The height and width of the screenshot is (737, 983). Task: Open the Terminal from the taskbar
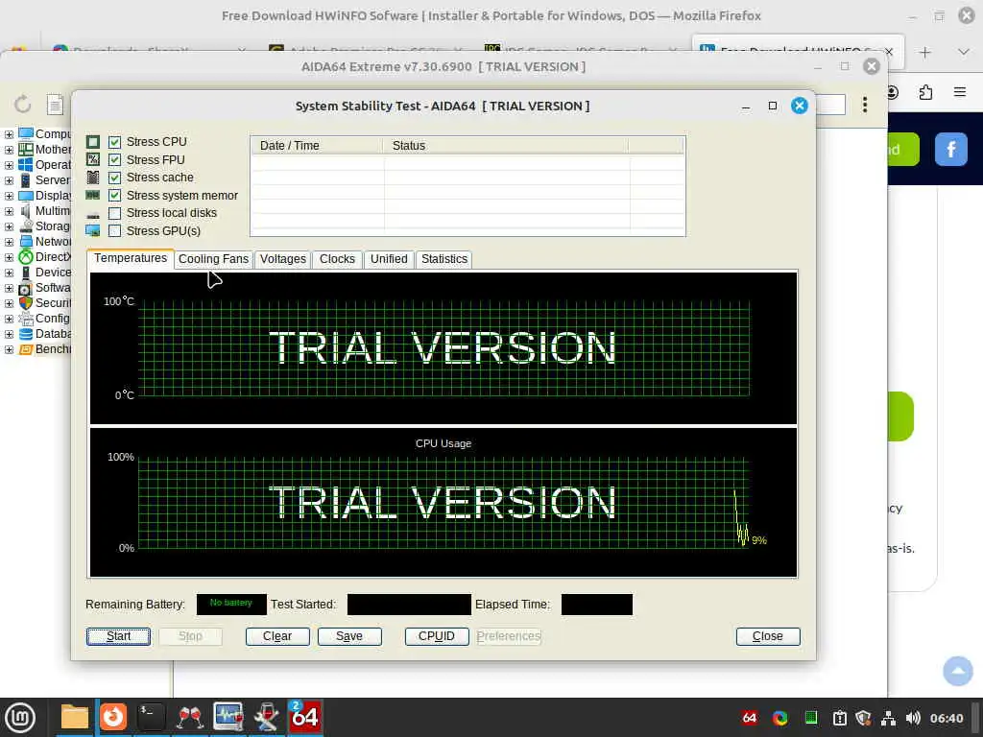(151, 717)
